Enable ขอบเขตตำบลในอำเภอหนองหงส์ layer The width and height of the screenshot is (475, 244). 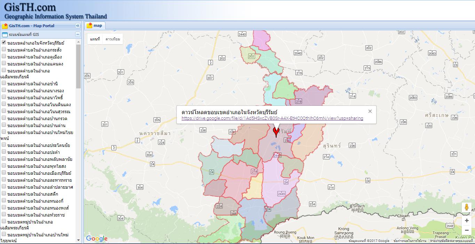click(x=4, y=207)
